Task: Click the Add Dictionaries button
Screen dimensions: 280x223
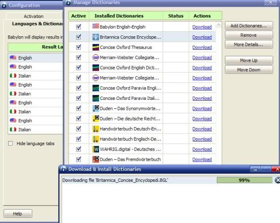Action: (x=249, y=26)
